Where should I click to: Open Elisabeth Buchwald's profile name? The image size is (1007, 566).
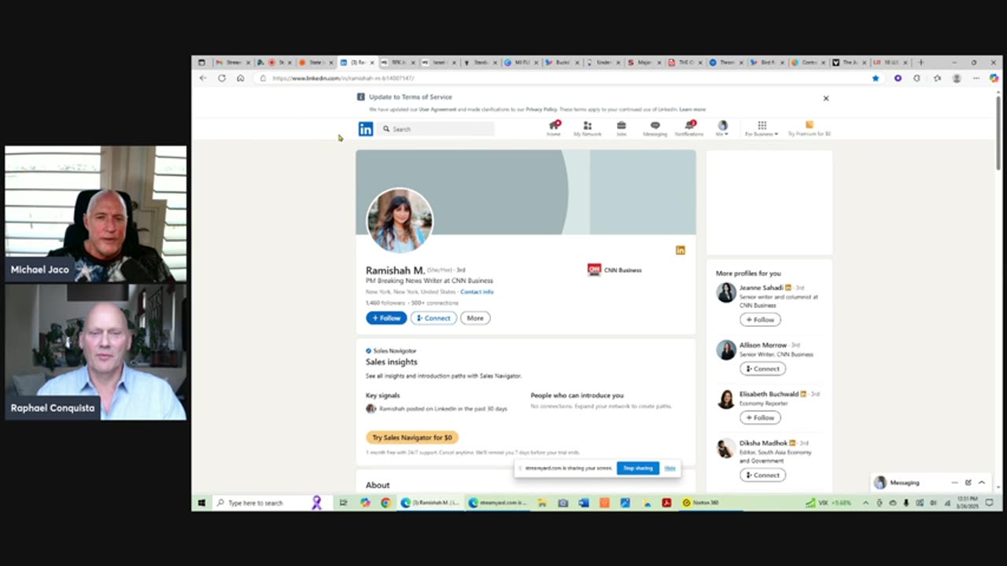pos(769,394)
